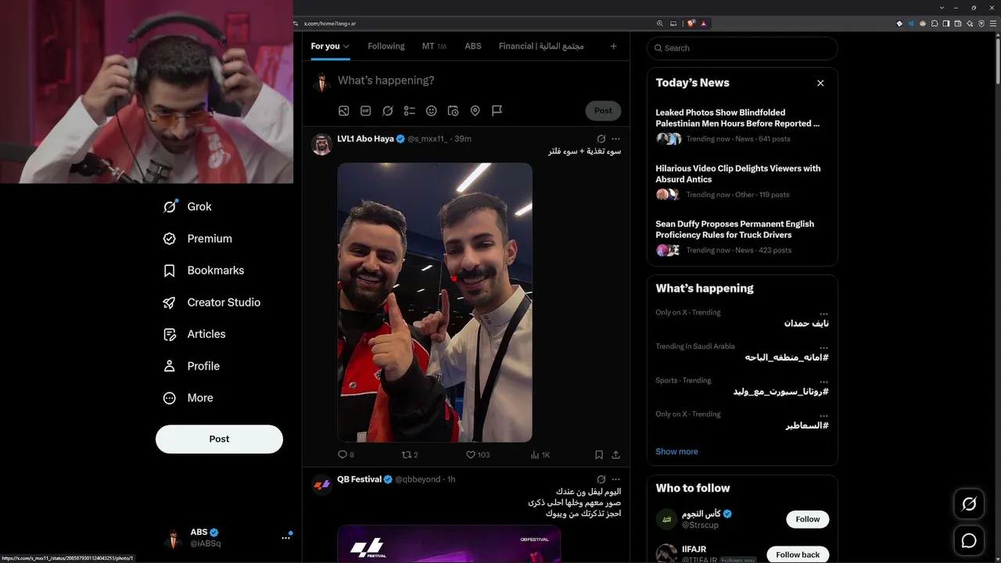The height and width of the screenshot is (563, 1001).
Task: Open browser extensions puzzle icon
Action: click(935, 23)
